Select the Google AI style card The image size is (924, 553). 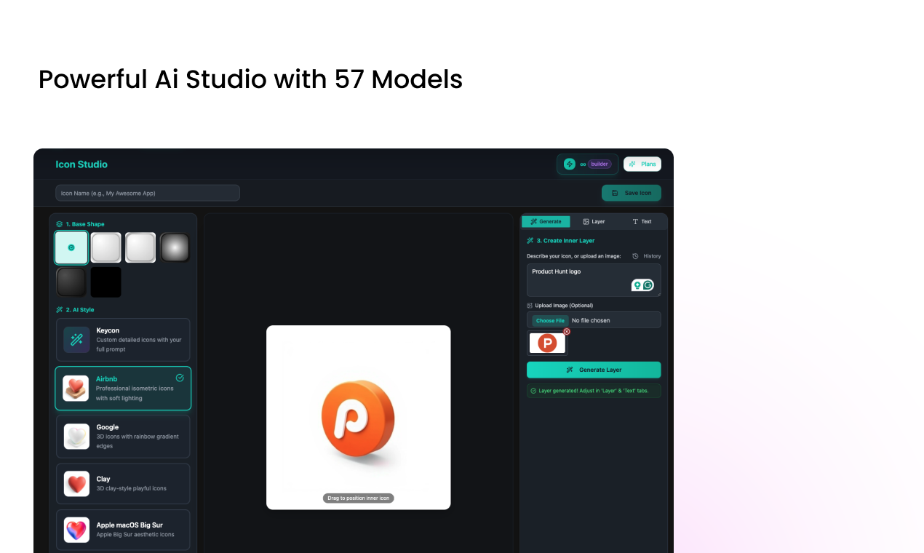pos(123,437)
